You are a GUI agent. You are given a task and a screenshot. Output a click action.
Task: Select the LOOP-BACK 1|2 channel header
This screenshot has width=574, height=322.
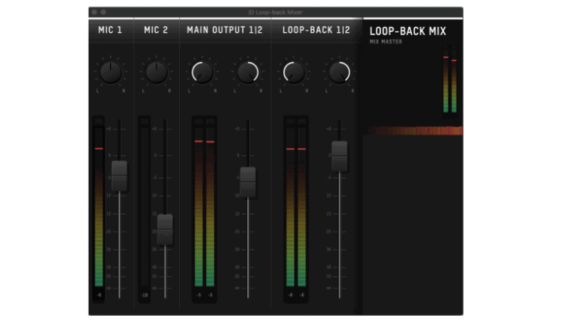tap(316, 31)
